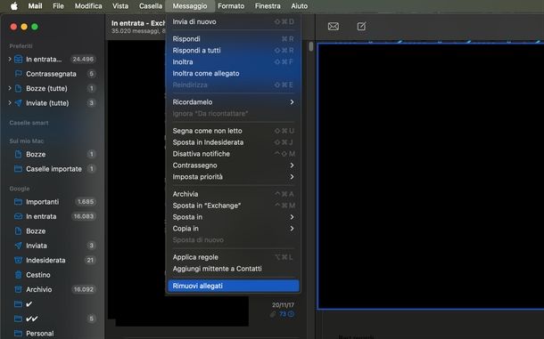
Task: Choose Inoltra in the menu
Action: [233, 61]
